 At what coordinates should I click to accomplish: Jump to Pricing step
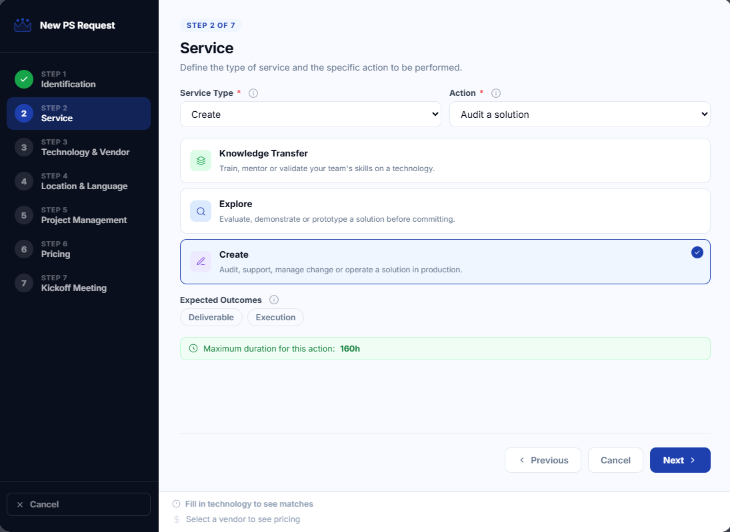(x=79, y=249)
